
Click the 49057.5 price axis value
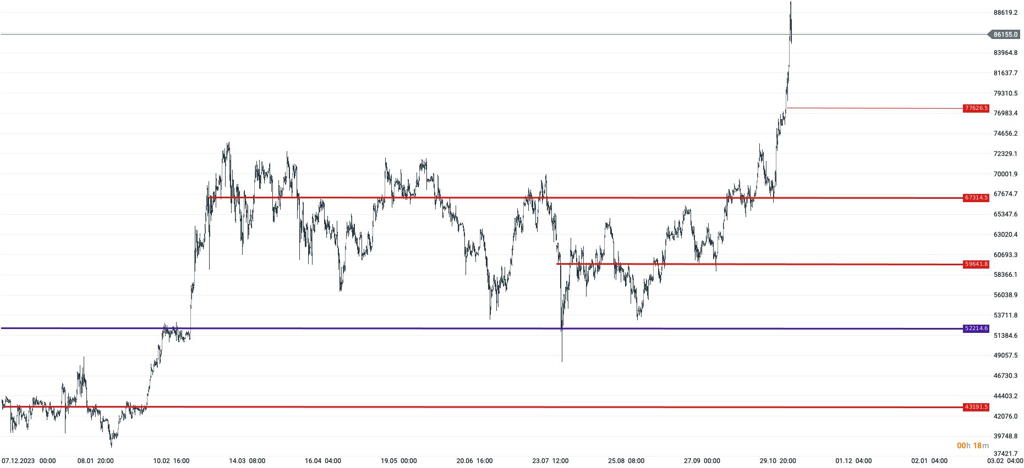pyautogui.click(x=1005, y=355)
